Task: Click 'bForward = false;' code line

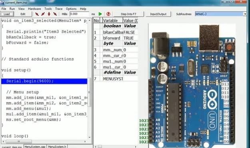Action: [27, 43]
